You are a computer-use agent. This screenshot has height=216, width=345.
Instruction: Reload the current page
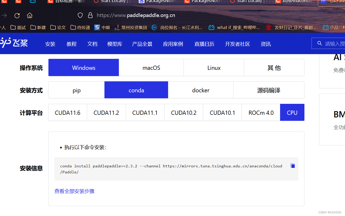(17, 15)
